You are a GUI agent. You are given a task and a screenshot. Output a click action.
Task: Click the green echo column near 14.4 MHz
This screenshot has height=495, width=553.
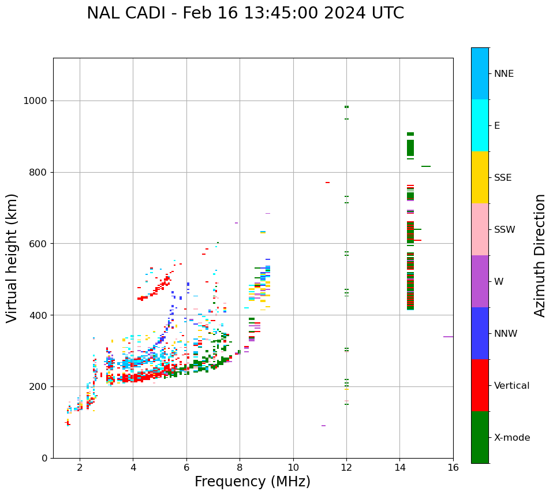coord(410,277)
